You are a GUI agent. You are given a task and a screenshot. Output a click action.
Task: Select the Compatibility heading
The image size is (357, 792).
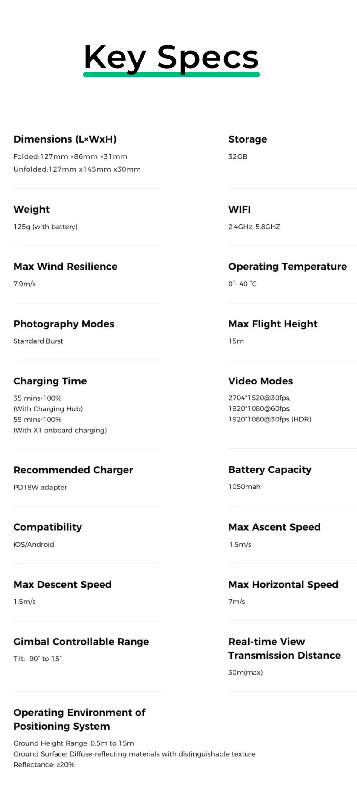(48, 527)
